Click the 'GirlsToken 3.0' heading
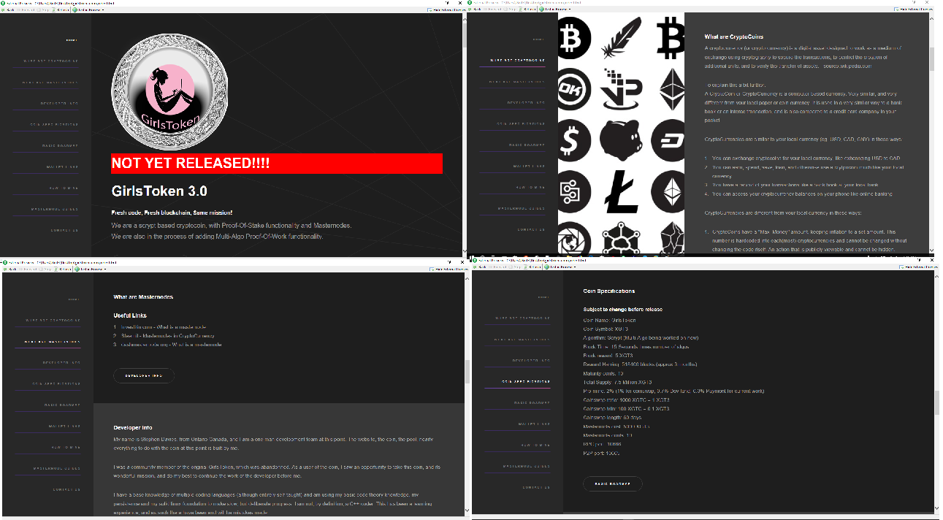 (159, 191)
